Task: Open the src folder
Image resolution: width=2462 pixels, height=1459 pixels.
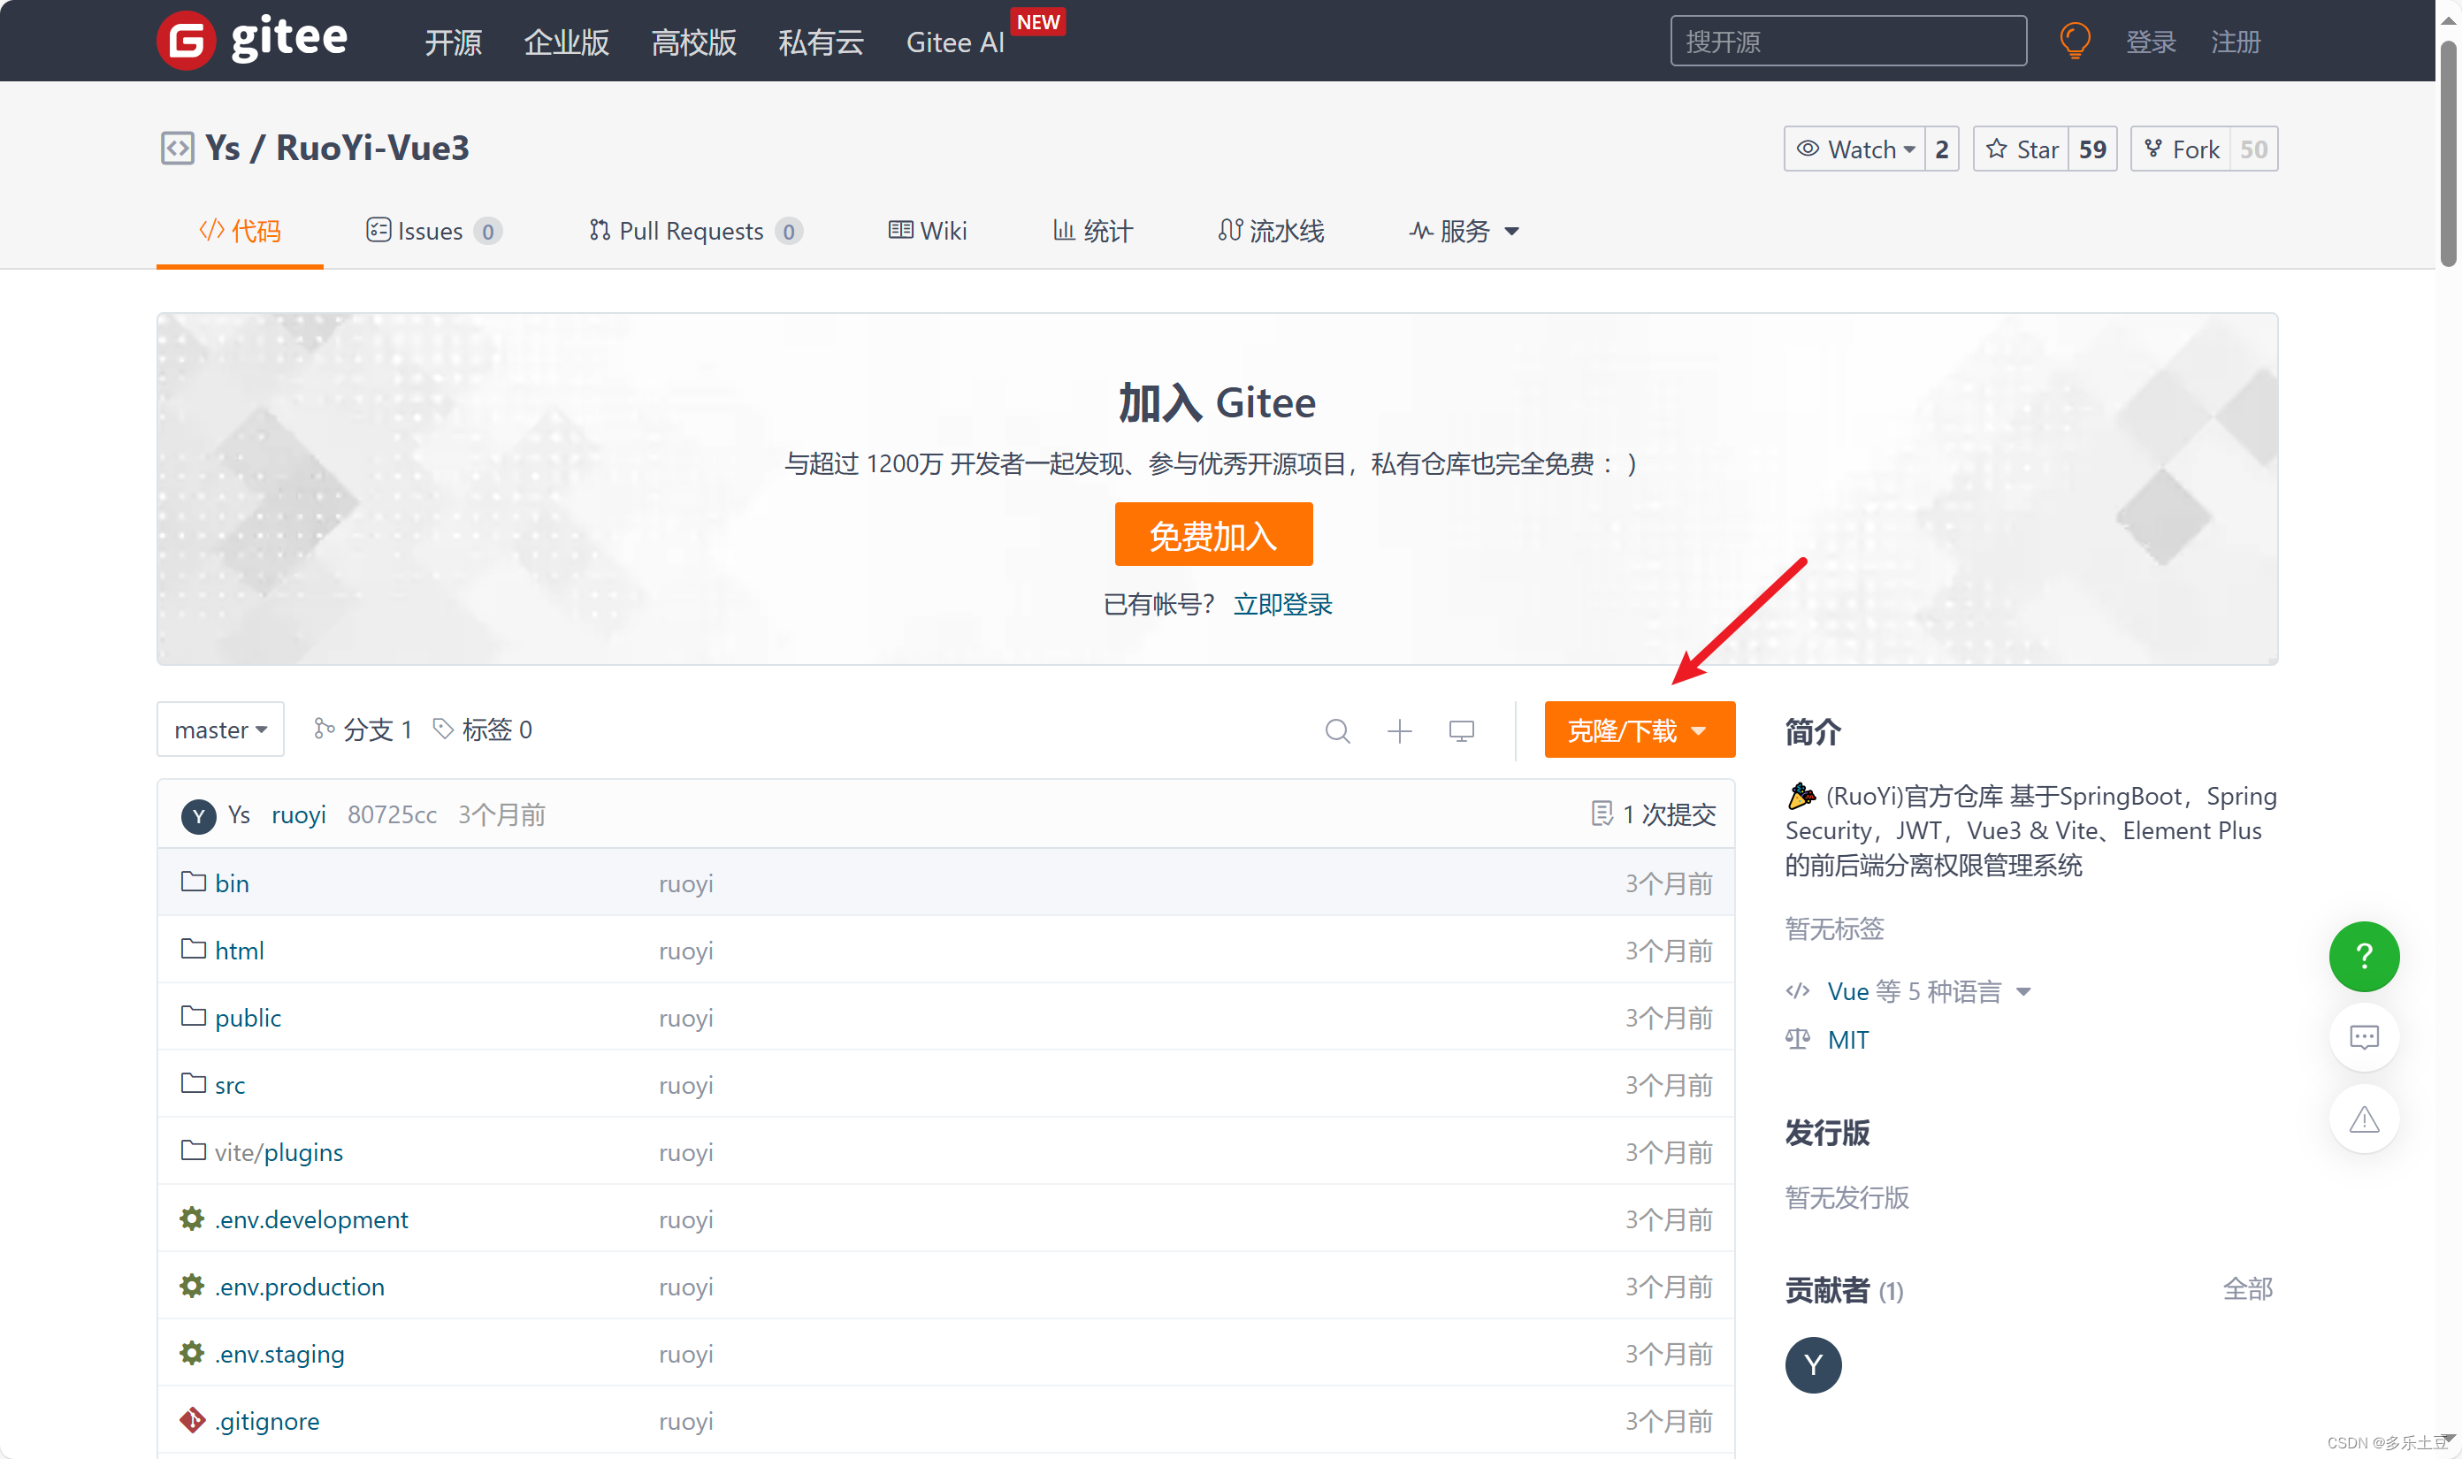Action: tap(229, 1085)
